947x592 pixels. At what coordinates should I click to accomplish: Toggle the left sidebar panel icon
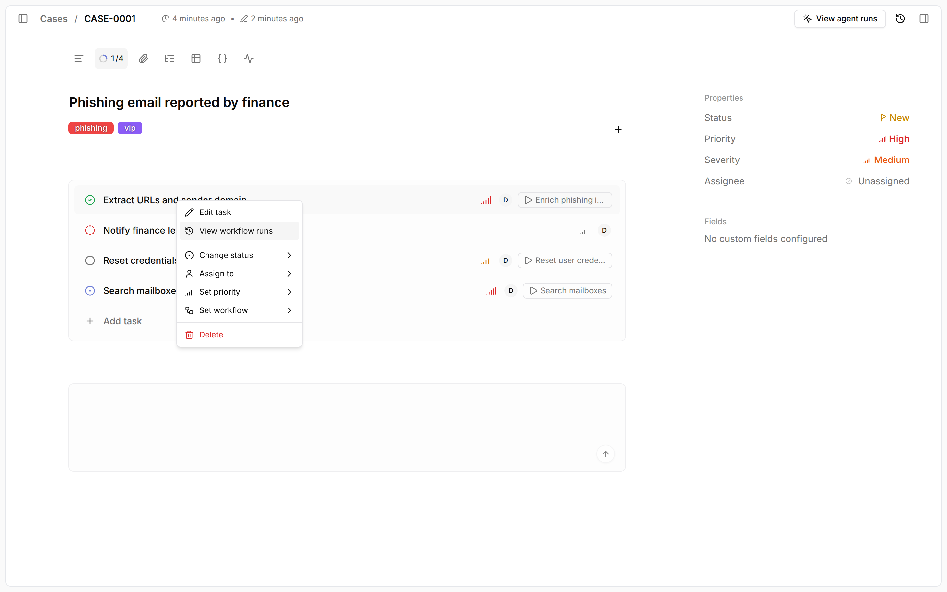point(23,19)
